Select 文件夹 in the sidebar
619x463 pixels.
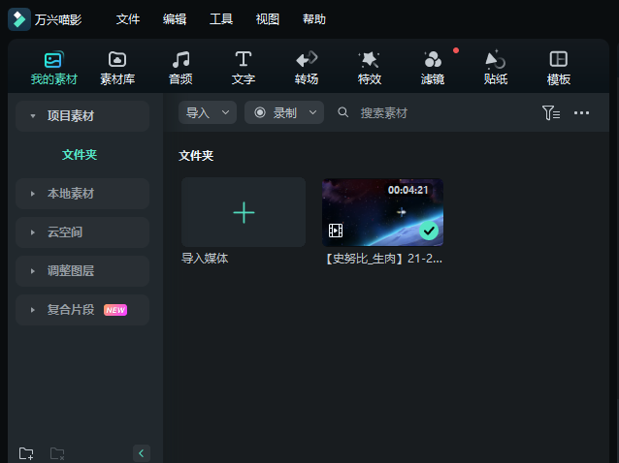point(80,154)
